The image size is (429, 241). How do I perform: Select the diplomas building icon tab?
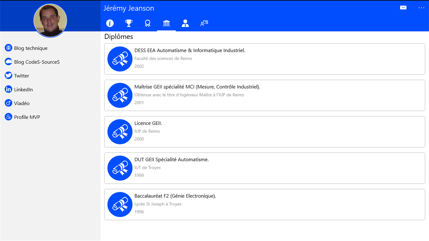pos(166,23)
